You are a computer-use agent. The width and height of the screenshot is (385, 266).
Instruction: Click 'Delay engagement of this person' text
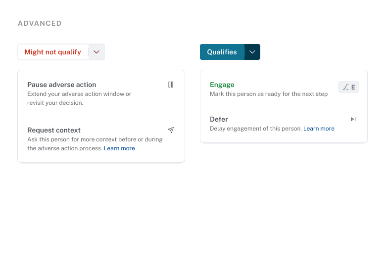[x=255, y=129]
